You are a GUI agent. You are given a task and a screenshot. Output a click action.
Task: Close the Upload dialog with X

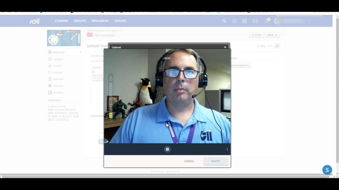[x=225, y=47]
